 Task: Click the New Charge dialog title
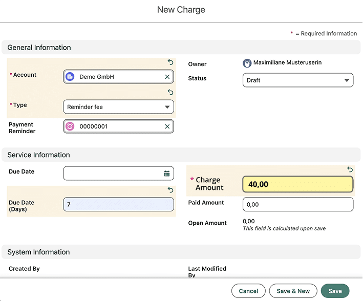coord(181,10)
